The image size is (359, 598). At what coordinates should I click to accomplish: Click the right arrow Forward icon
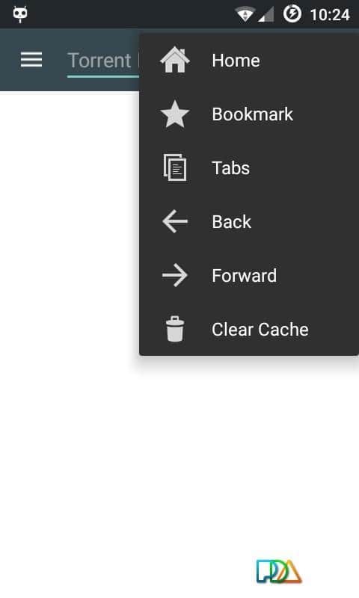175,275
